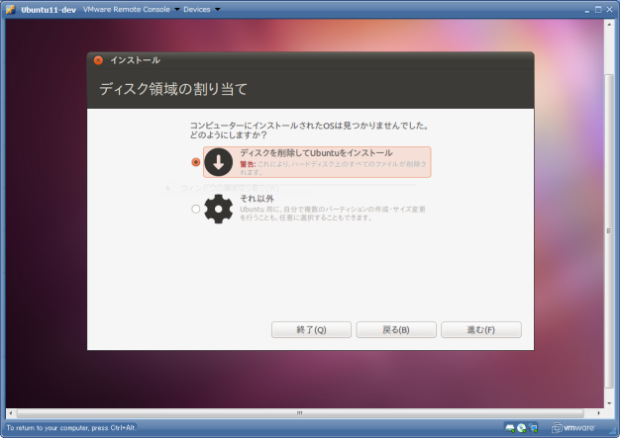Click the horizontal scrollbar thumb
The width and height of the screenshot is (620, 438).
300,413
